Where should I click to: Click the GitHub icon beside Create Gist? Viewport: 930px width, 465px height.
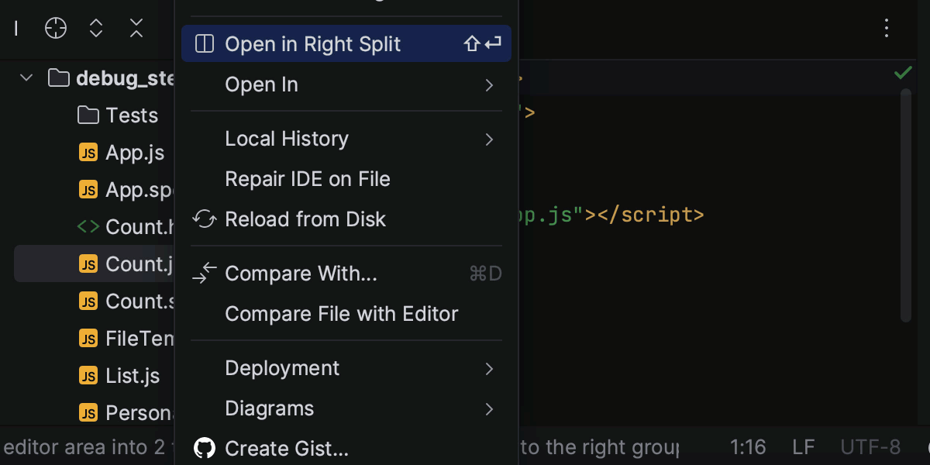coord(204,448)
